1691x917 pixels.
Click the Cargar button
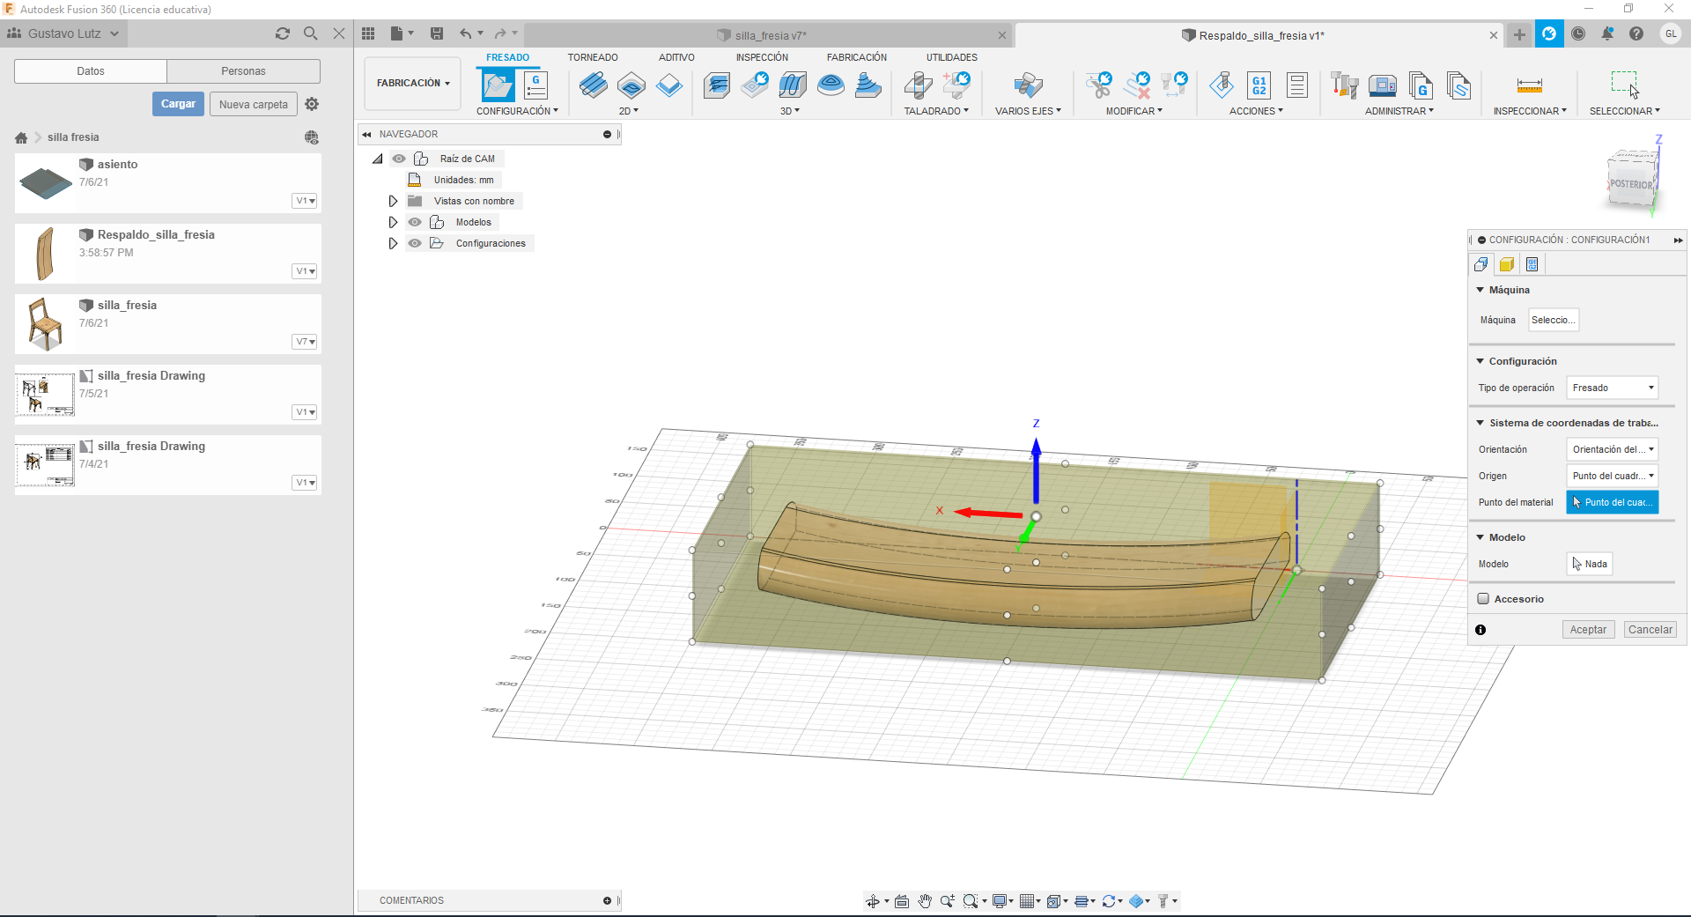coord(178,104)
